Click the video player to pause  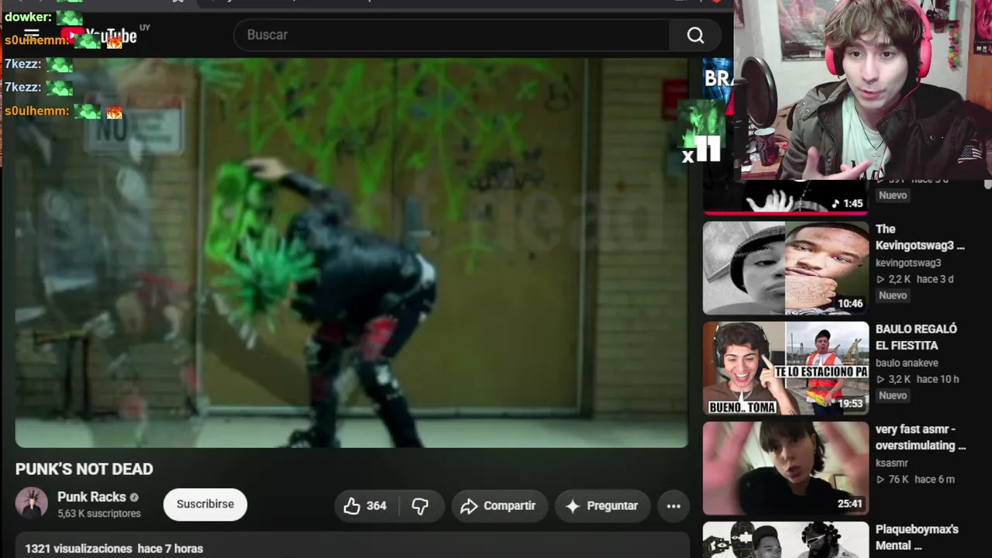tap(351, 252)
